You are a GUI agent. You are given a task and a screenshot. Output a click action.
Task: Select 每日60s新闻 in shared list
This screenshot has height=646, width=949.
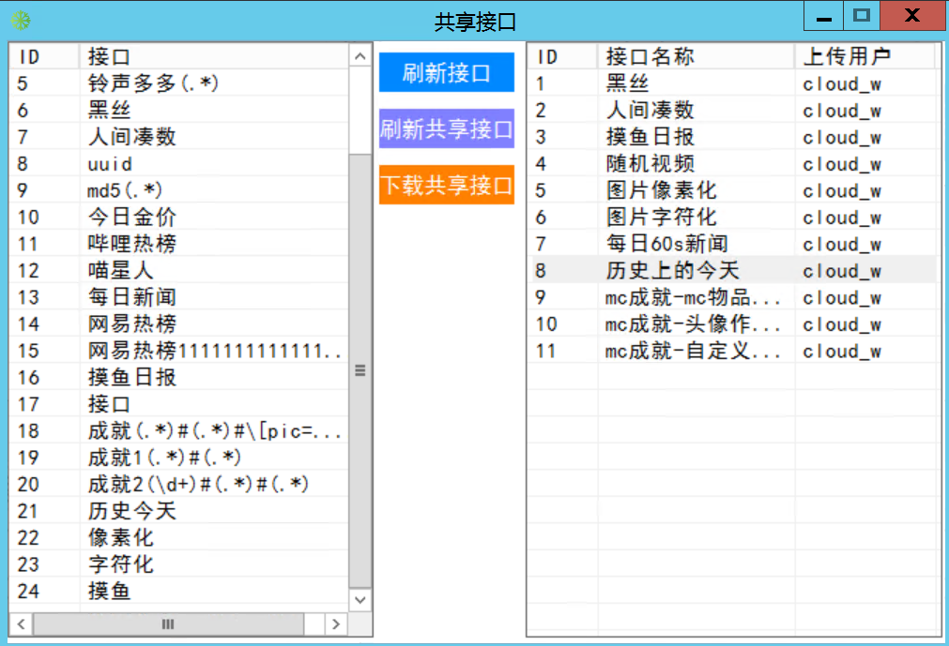click(x=666, y=245)
